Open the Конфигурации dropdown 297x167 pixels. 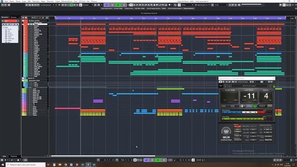47,5
